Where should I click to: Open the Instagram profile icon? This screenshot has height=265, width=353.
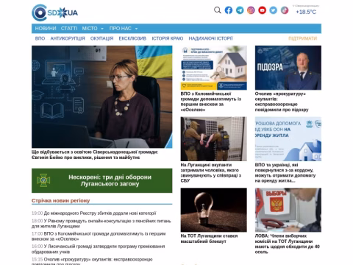coord(251,10)
